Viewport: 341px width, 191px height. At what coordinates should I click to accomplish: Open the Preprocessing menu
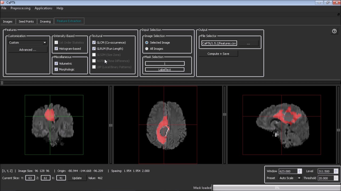pos(21,8)
